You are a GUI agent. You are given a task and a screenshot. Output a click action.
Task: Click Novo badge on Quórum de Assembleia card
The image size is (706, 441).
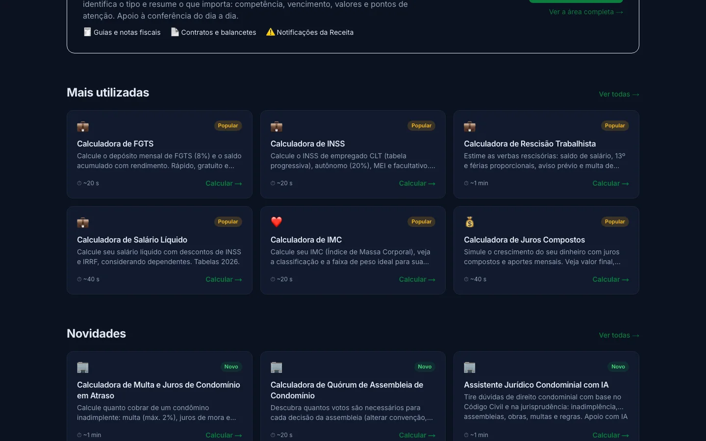tap(425, 367)
